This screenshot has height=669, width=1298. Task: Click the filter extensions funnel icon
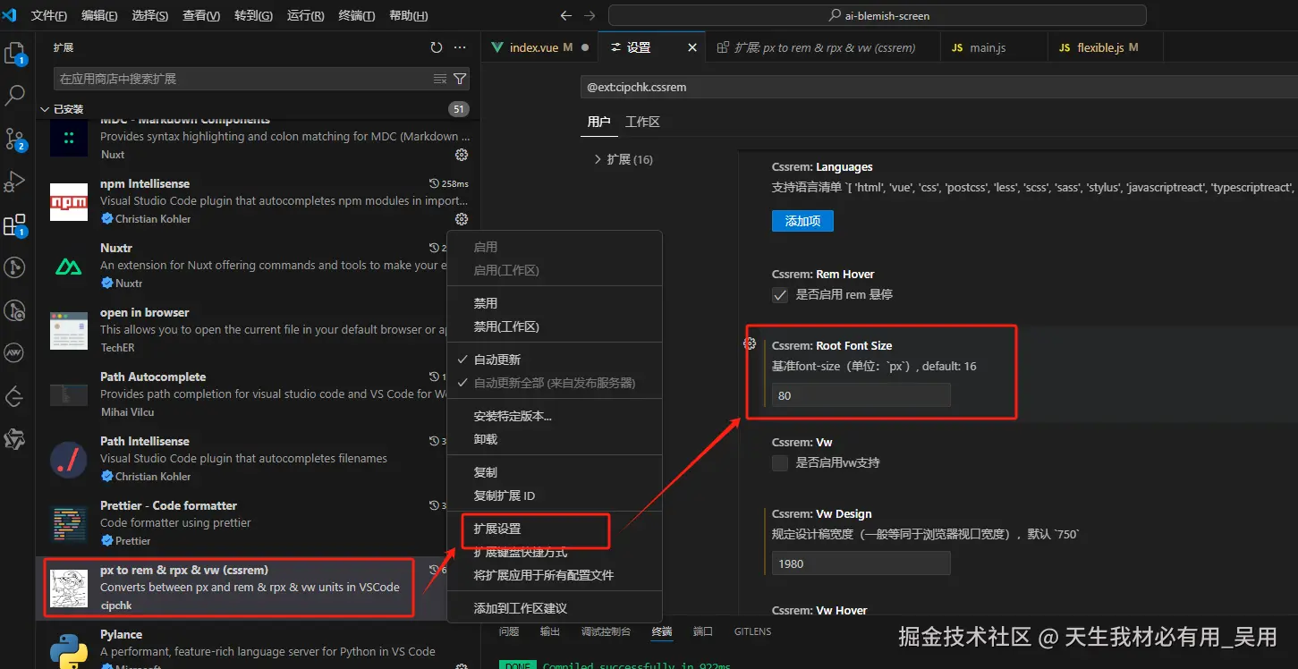point(459,78)
